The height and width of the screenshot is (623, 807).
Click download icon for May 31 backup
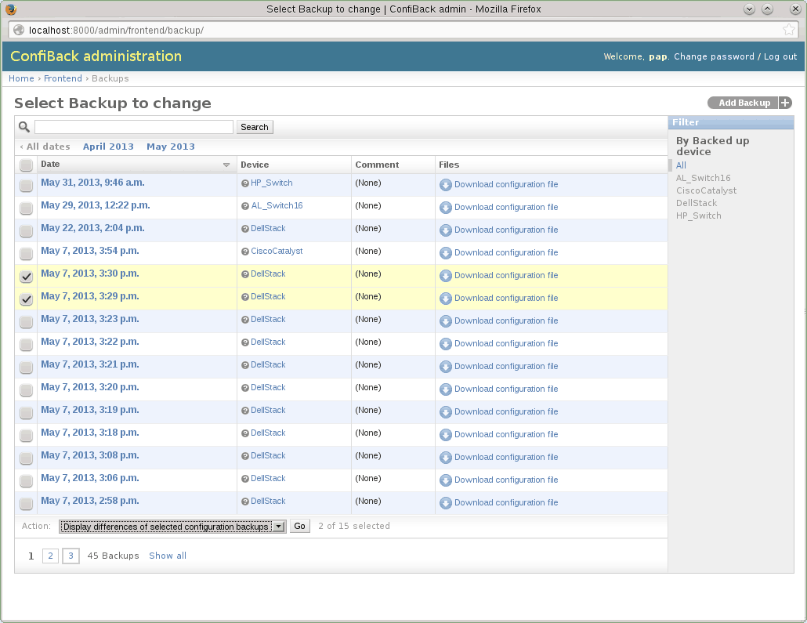point(446,185)
